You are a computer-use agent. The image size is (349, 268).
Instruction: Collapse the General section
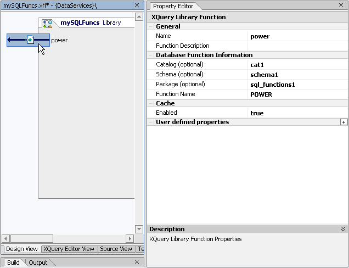point(151,26)
